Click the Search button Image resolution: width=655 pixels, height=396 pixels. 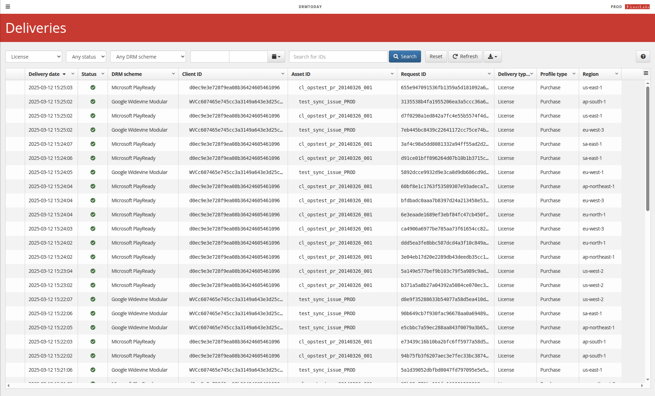pyautogui.click(x=404, y=56)
